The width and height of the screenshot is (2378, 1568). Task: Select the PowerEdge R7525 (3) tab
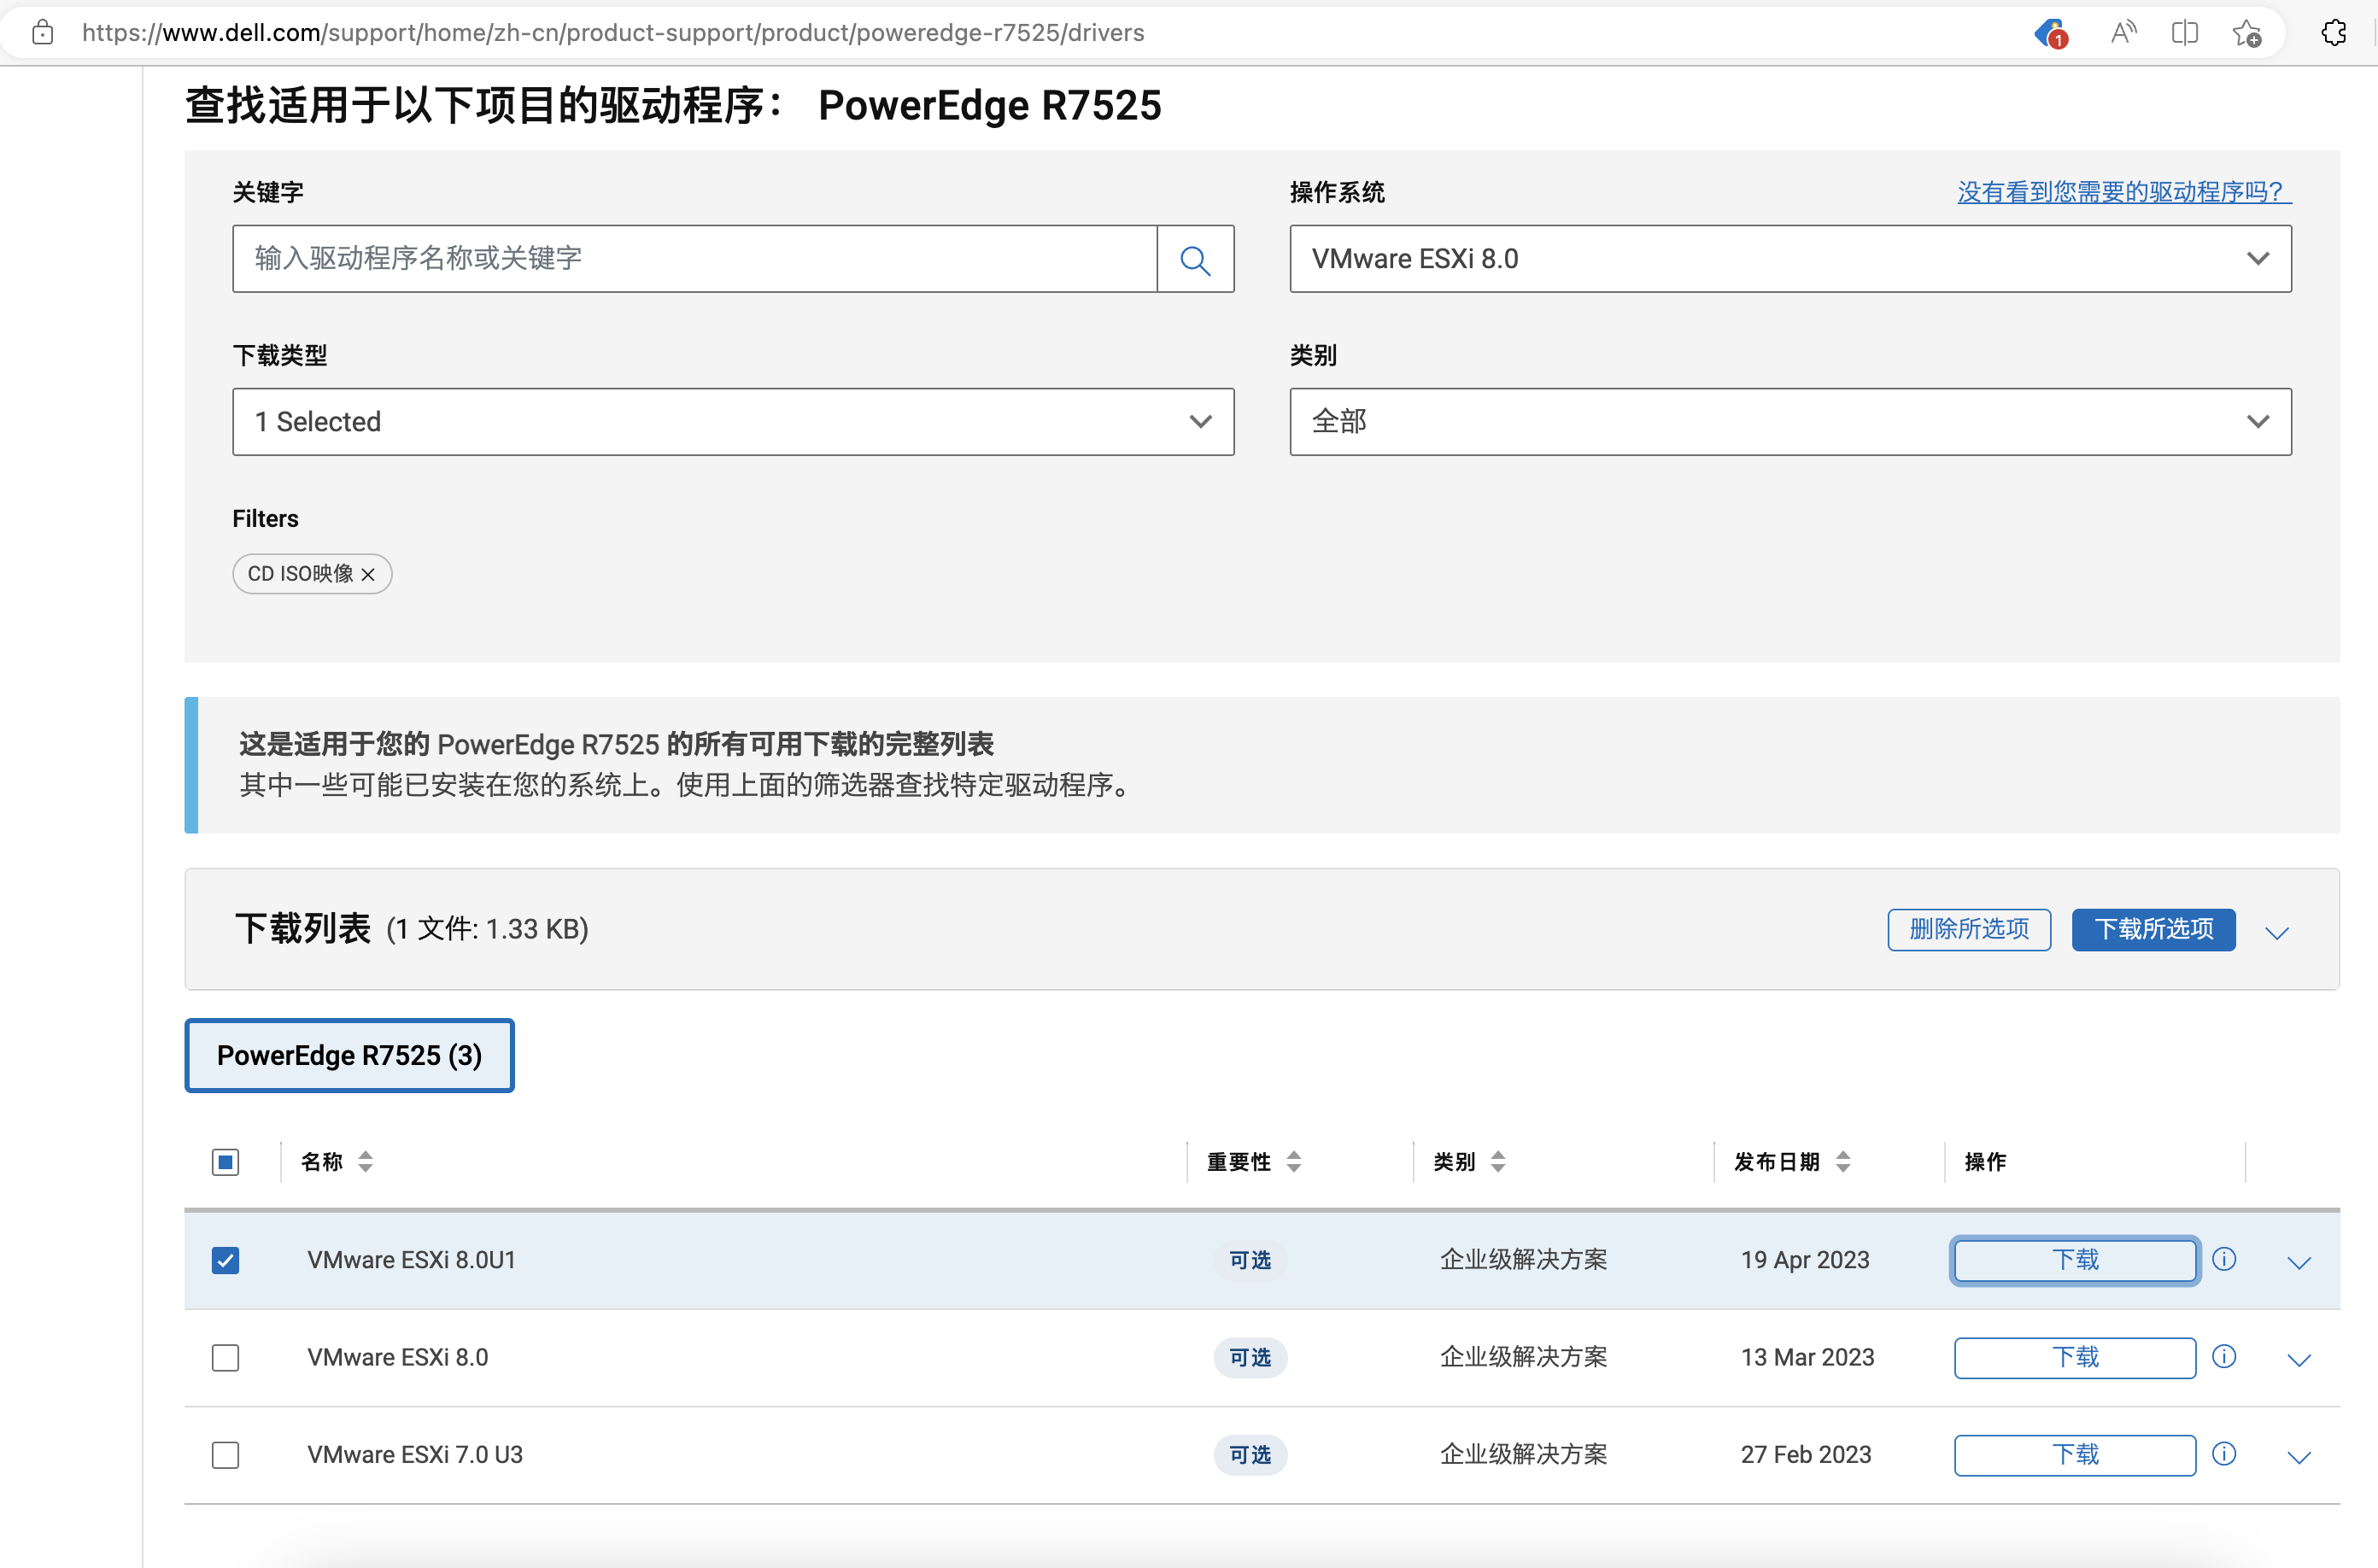click(x=349, y=1055)
